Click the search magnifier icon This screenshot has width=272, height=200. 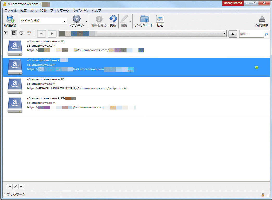tap(266, 34)
